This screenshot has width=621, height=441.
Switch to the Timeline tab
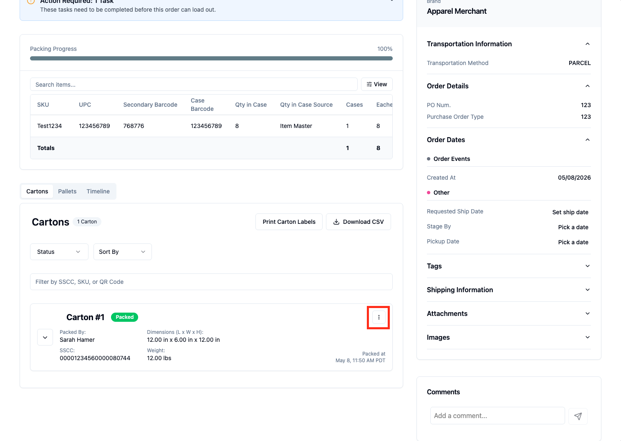pyautogui.click(x=98, y=191)
